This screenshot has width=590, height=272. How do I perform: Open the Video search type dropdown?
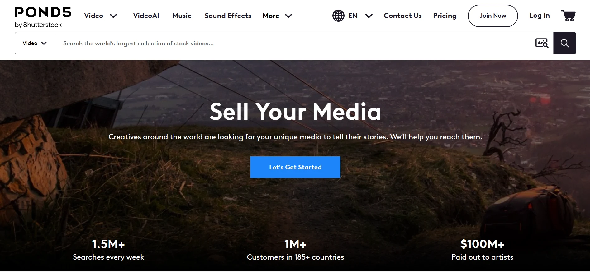coord(35,43)
